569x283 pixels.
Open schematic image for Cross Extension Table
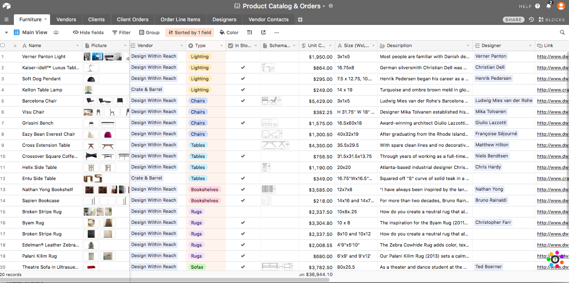pos(275,145)
